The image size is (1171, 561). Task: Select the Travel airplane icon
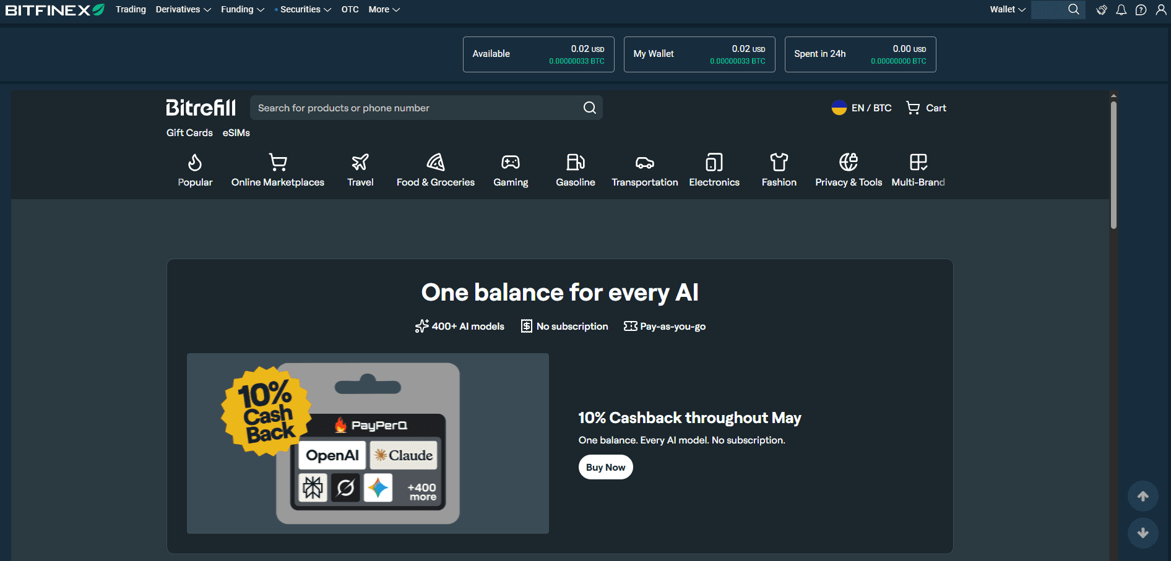[360, 162]
